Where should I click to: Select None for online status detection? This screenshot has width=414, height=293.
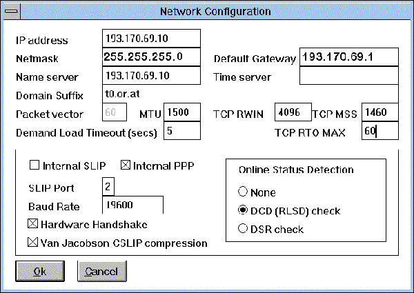242,193
